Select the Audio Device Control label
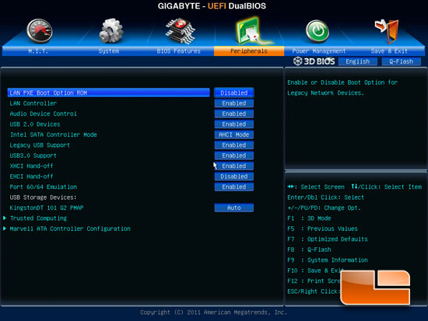The height and width of the screenshot is (321, 428). [x=44, y=113]
